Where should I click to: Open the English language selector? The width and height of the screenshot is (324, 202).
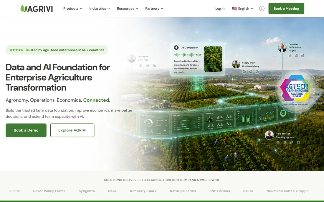coord(243,9)
